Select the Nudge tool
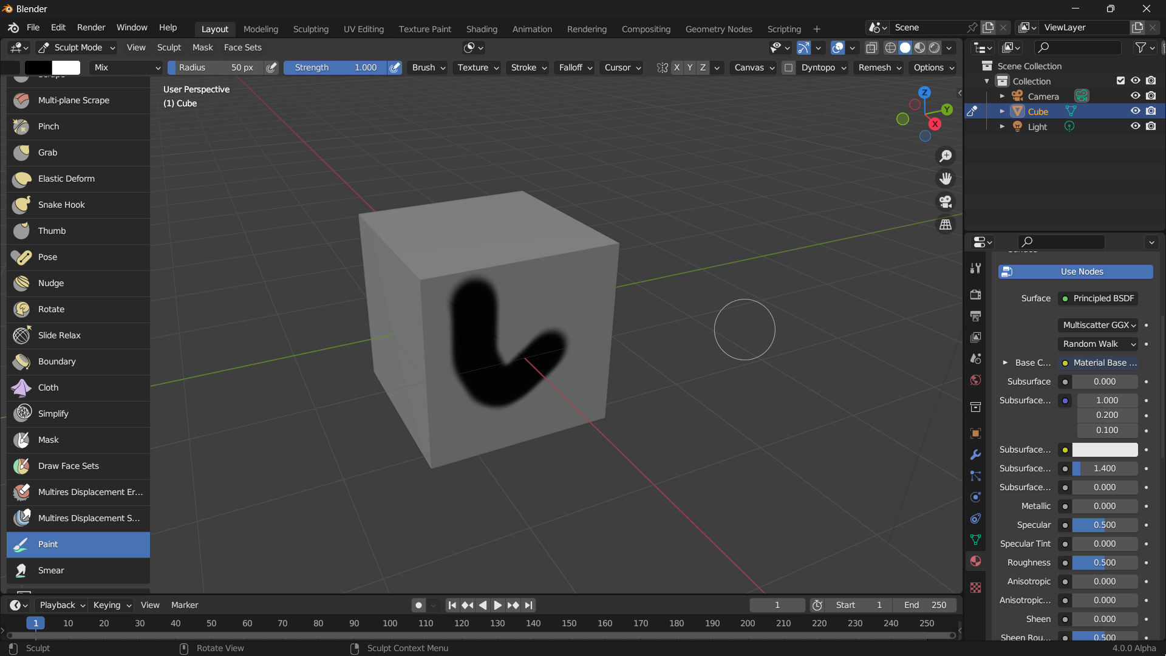 coord(78,283)
